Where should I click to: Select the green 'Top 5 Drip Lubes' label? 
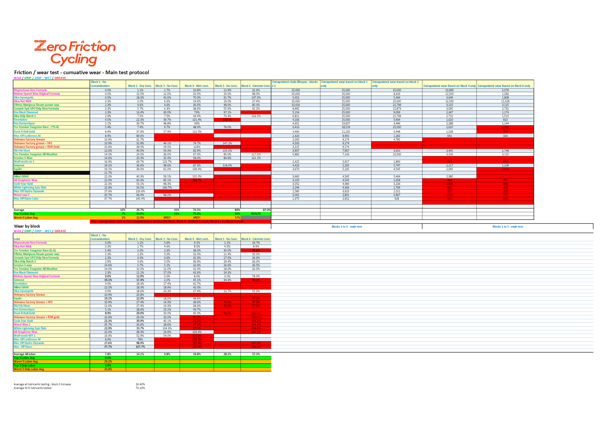point(25,365)
